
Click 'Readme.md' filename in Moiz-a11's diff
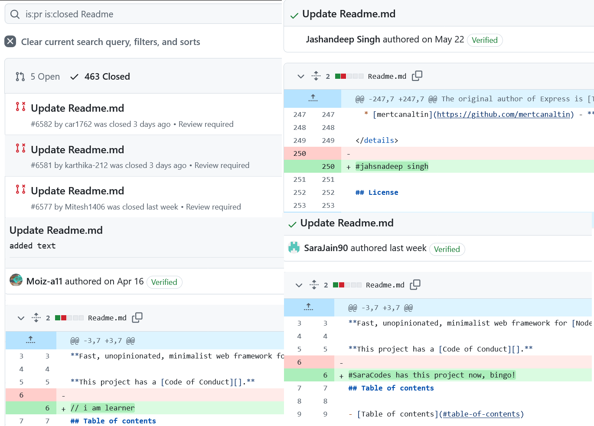coord(107,318)
